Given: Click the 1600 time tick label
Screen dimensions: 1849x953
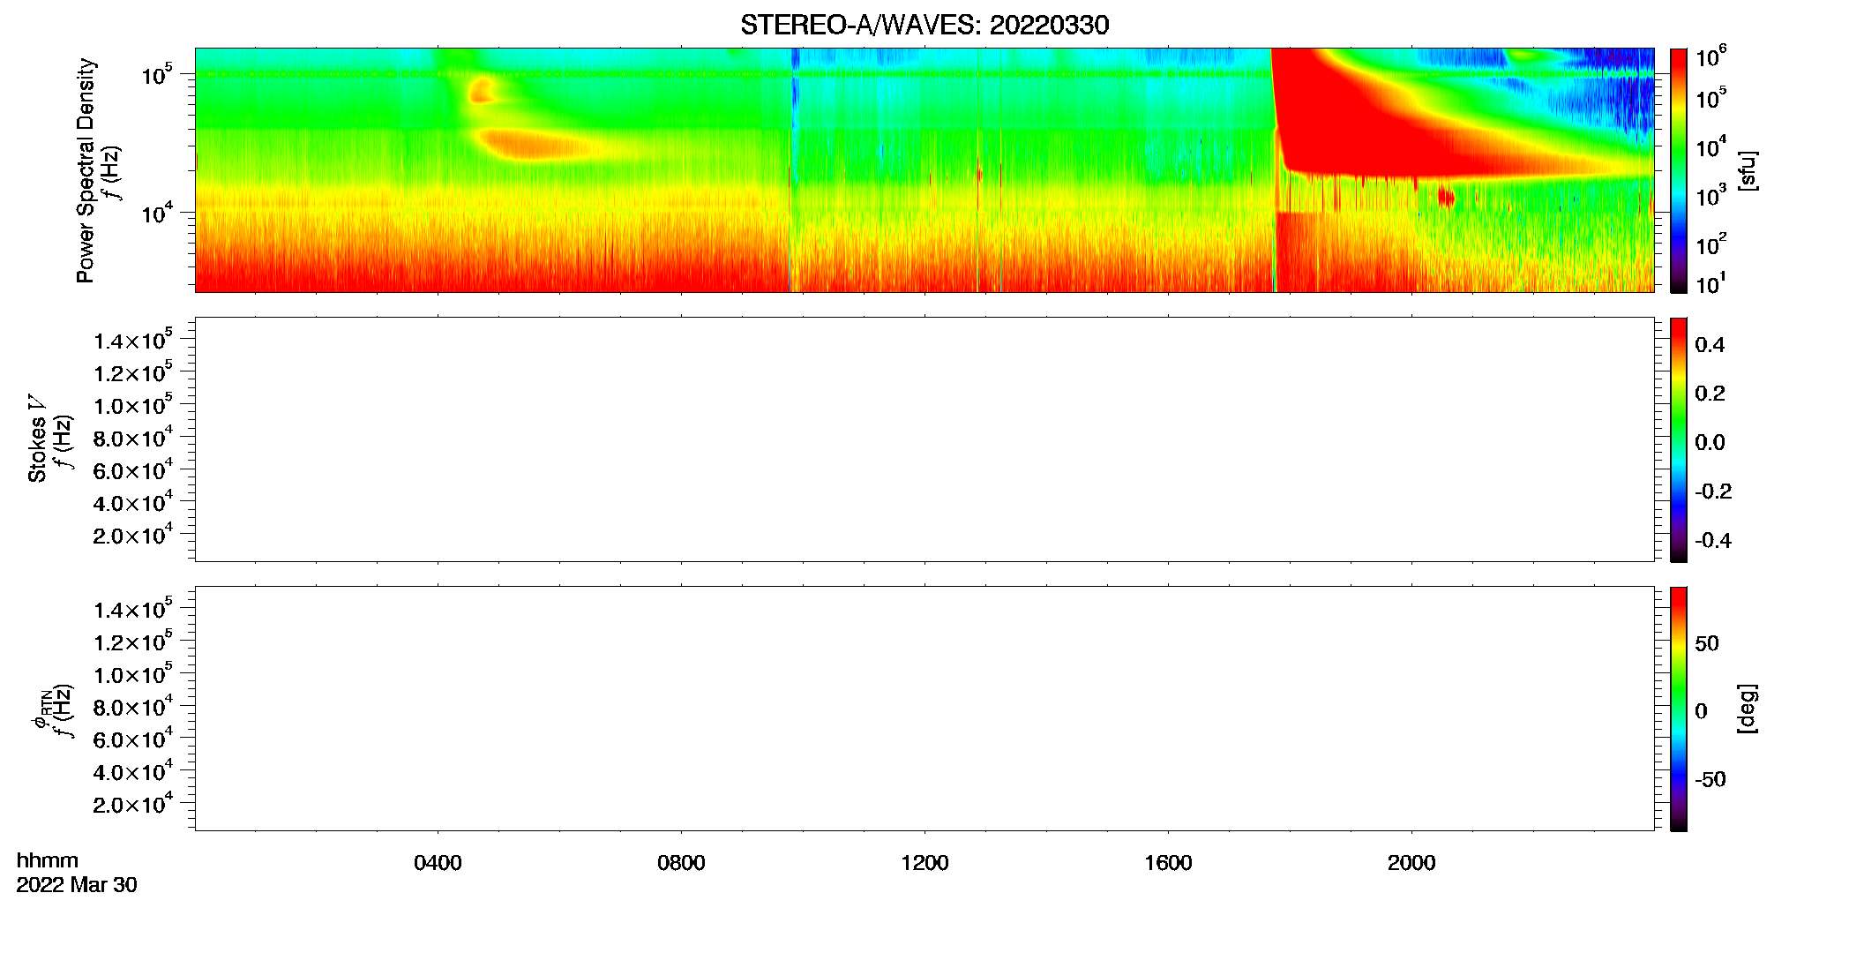Looking at the screenshot, I should click(1168, 863).
